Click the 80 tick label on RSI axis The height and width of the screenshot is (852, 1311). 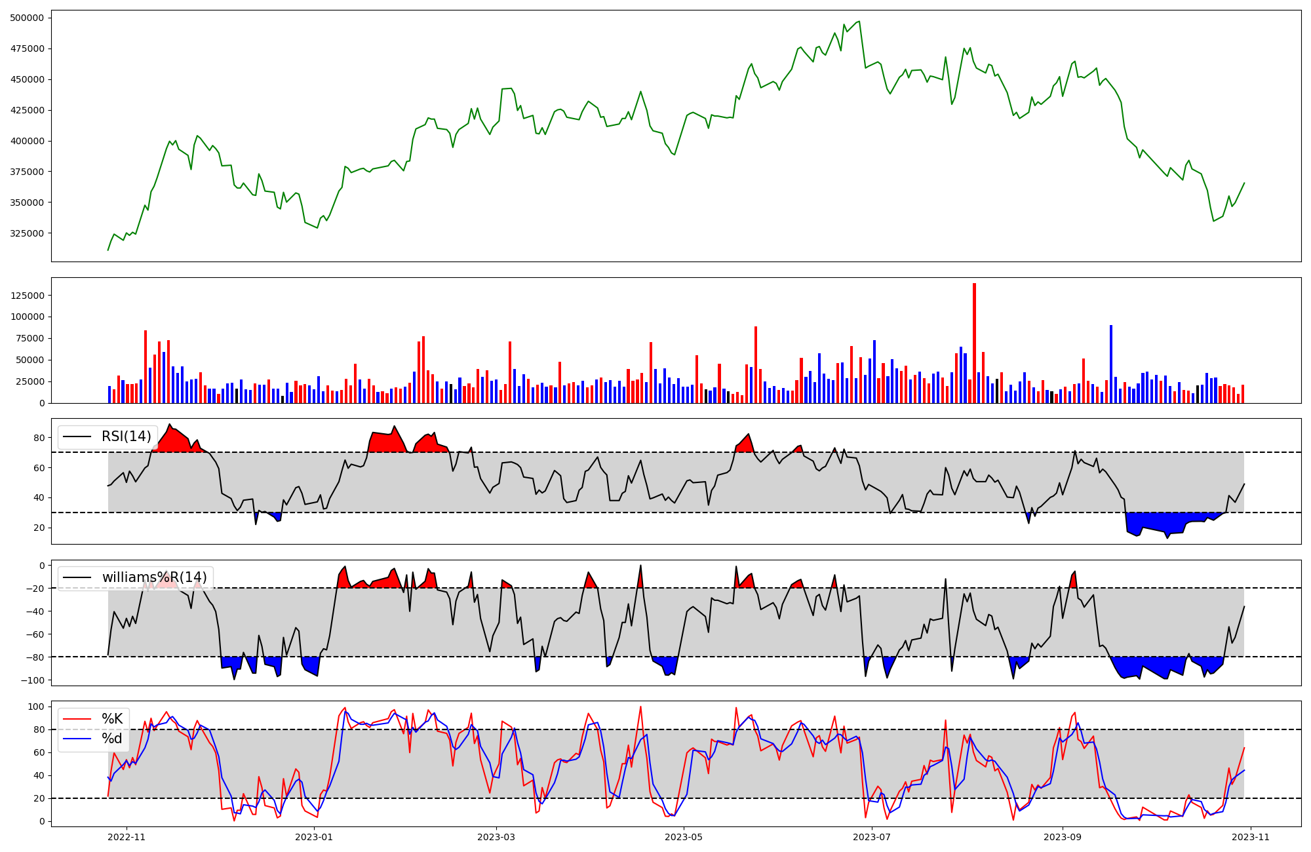coord(39,438)
